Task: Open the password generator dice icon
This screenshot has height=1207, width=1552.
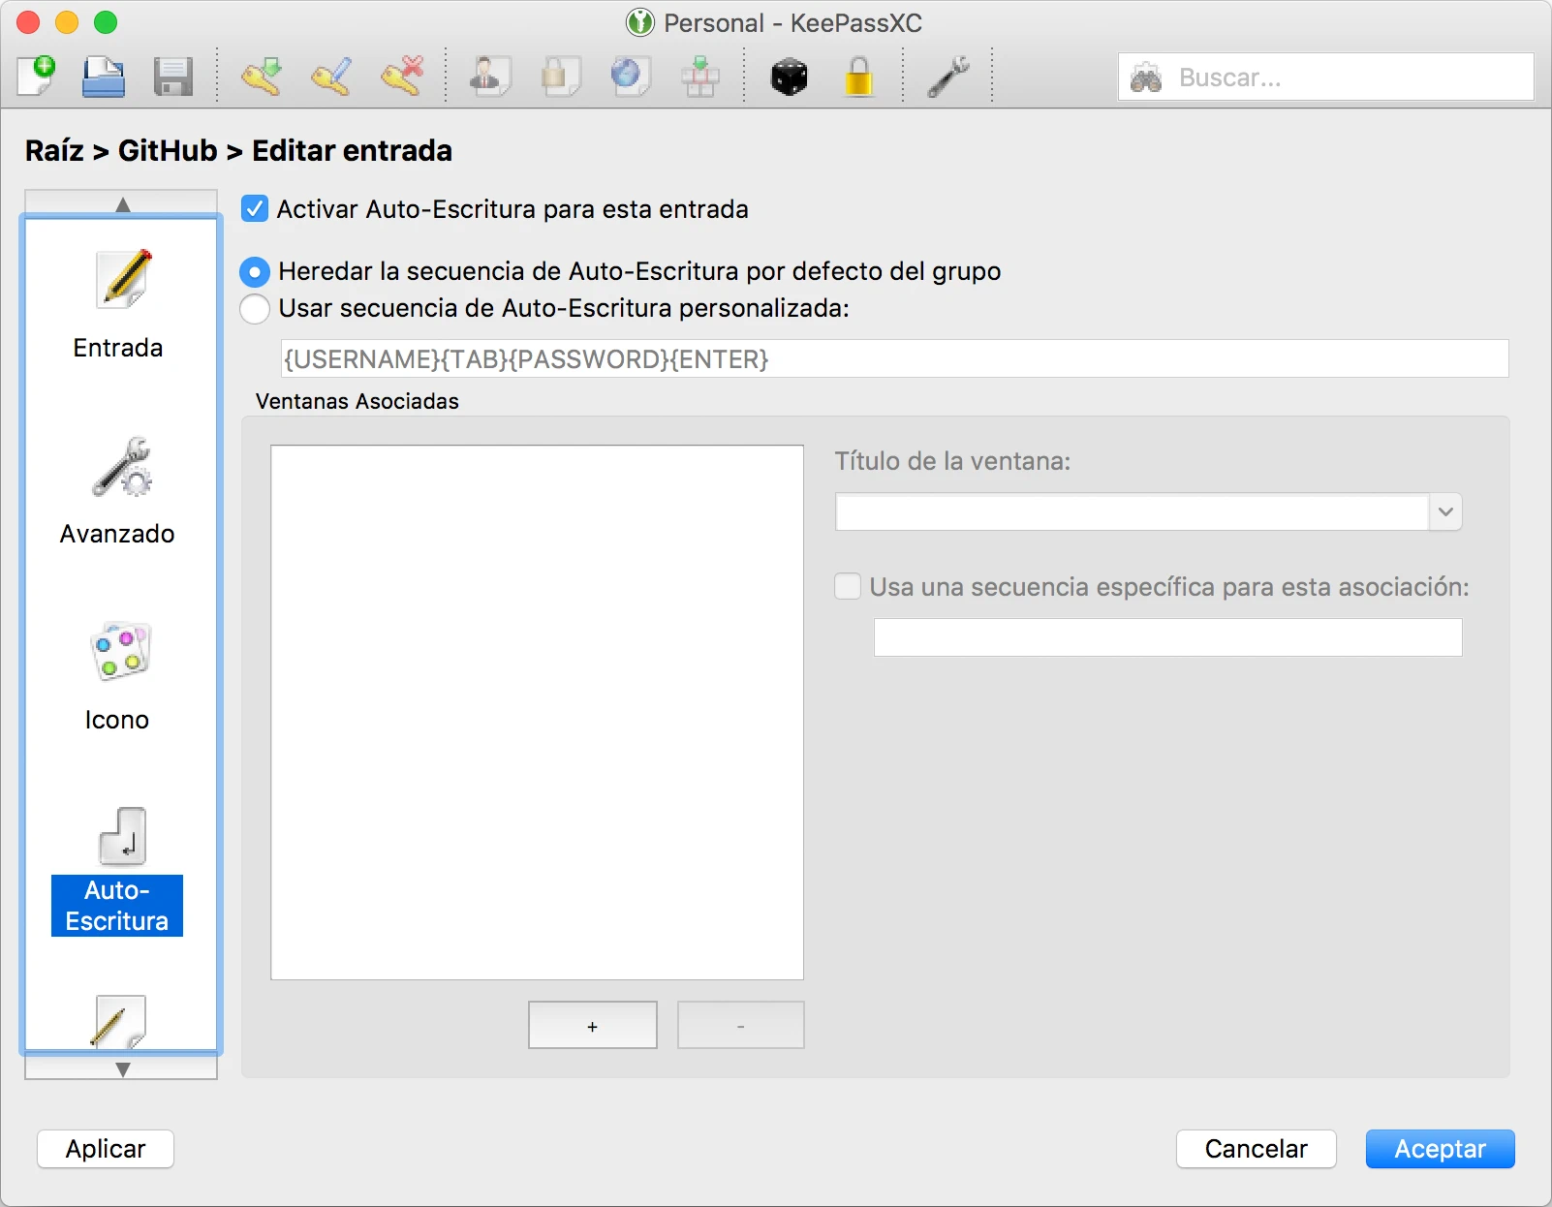Action: (x=789, y=77)
